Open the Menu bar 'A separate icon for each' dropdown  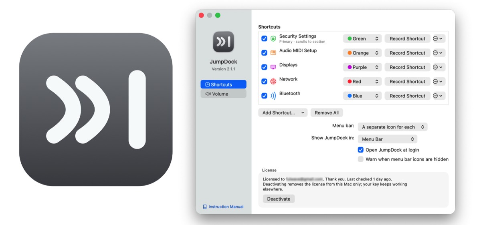click(393, 127)
